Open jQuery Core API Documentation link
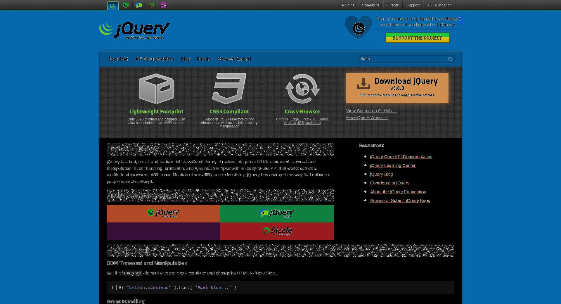This screenshot has height=304, width=561. pyautogui.click(x=401, y=157)
